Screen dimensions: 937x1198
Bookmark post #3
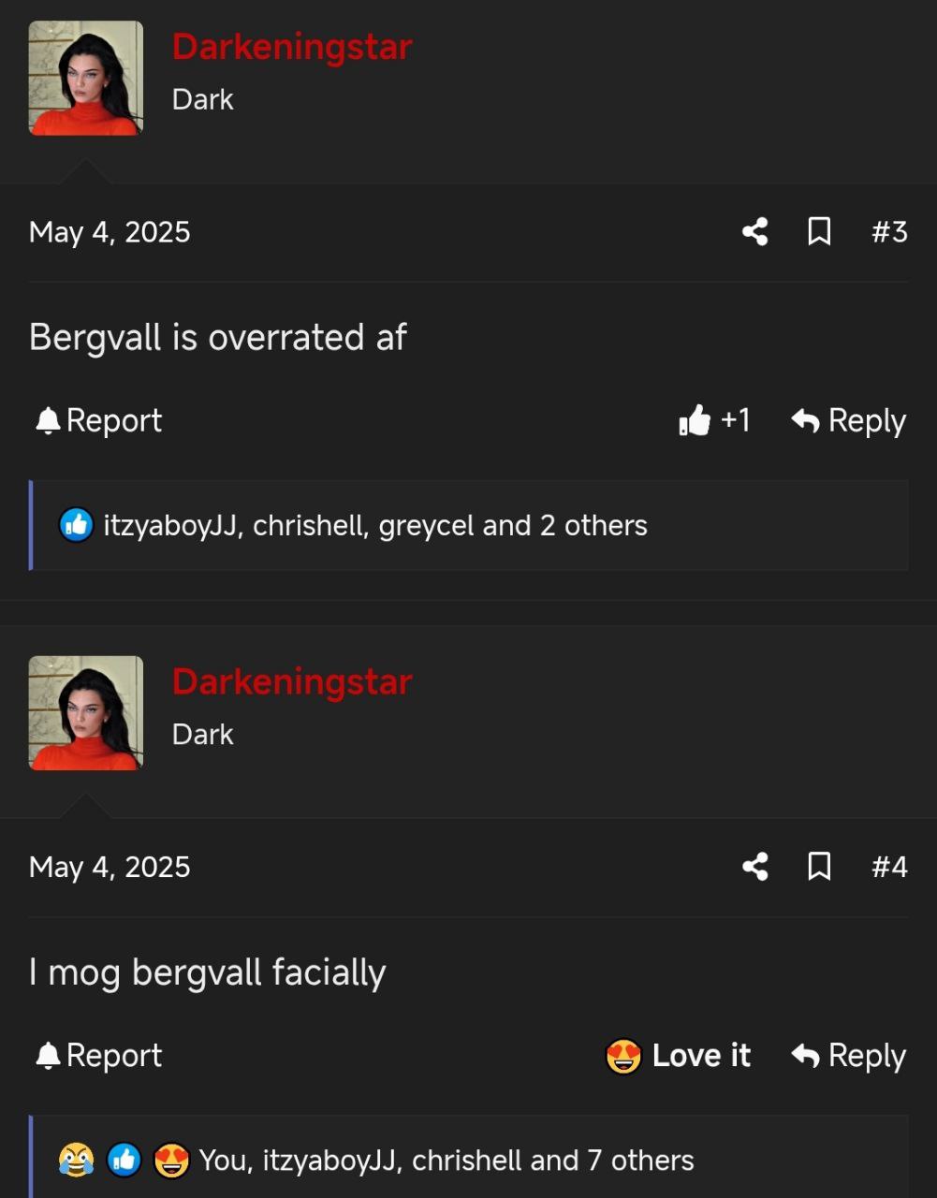pos(819,231)
